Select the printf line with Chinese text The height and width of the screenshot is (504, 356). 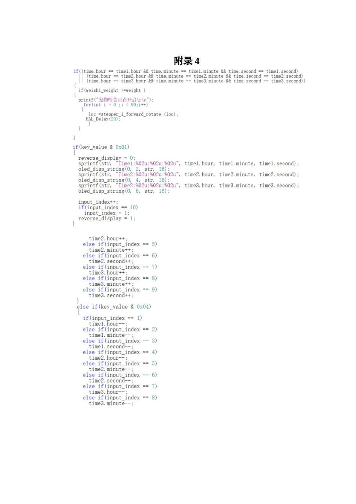(116, 100)
